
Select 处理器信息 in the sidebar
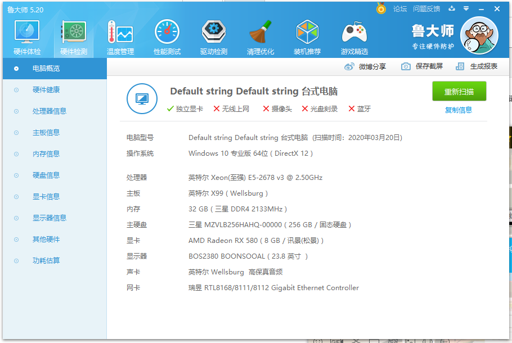click(x=50, y=111)
